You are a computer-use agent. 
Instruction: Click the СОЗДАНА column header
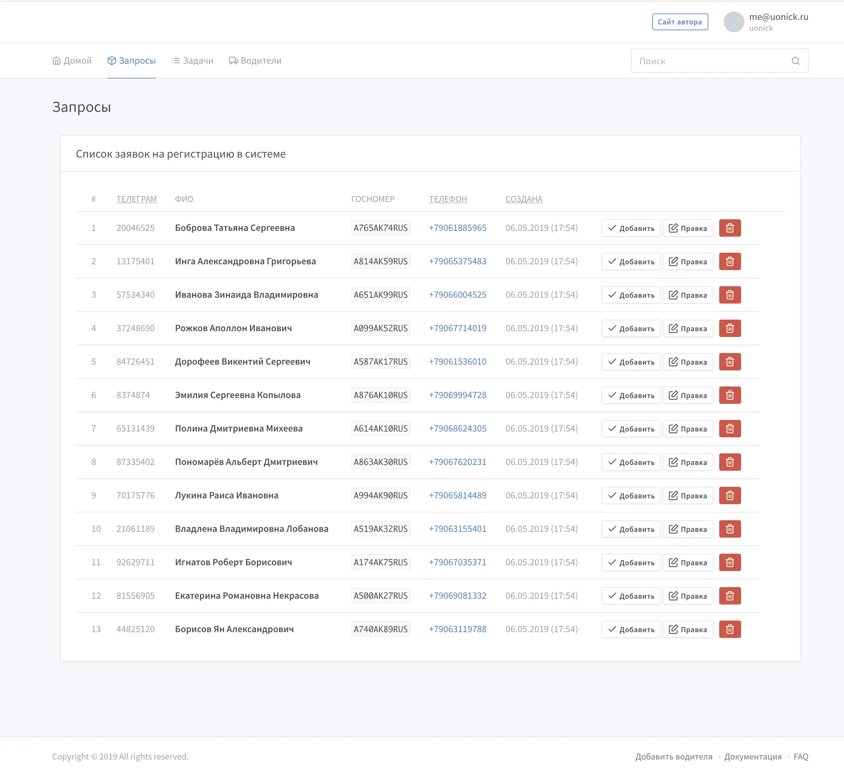pyautogui.click(x=523, y=199)
